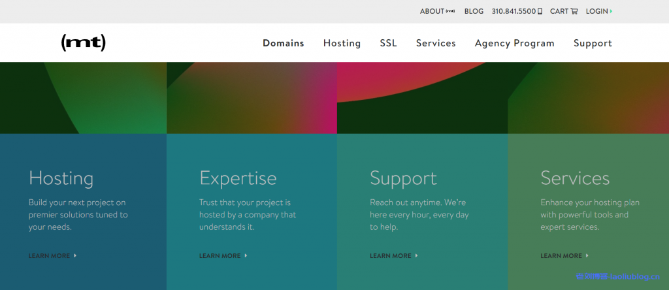
Task: Click the Expertise card heading
Action: (238, 178)
